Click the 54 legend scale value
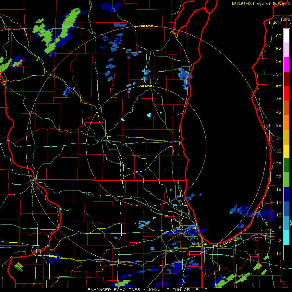This screenshot has height=292, width=292. pyautogui.click(x=279, y=74)
